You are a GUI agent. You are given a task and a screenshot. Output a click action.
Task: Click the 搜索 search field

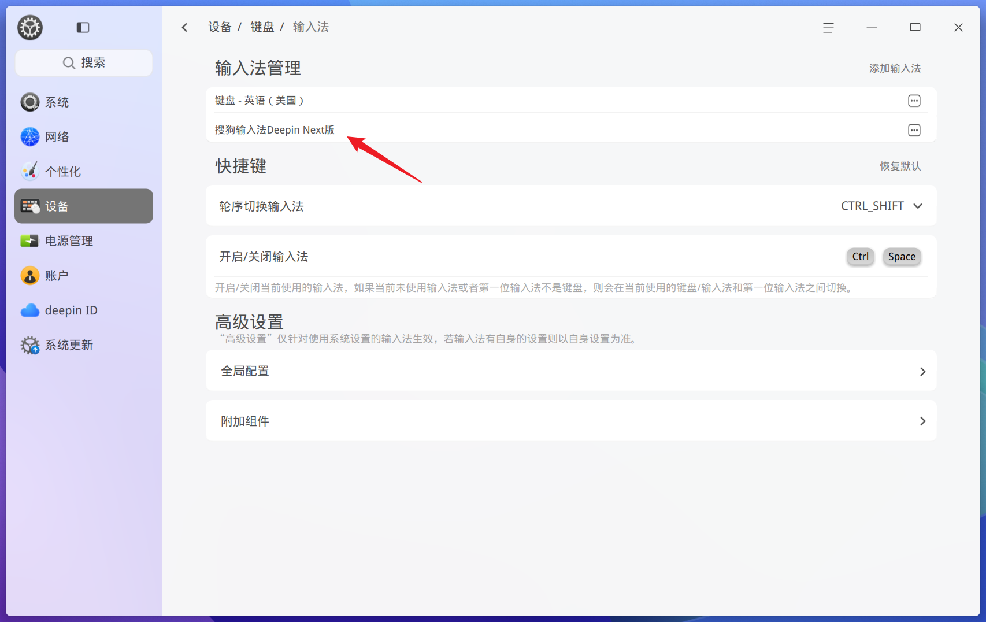tap(84, 62)
